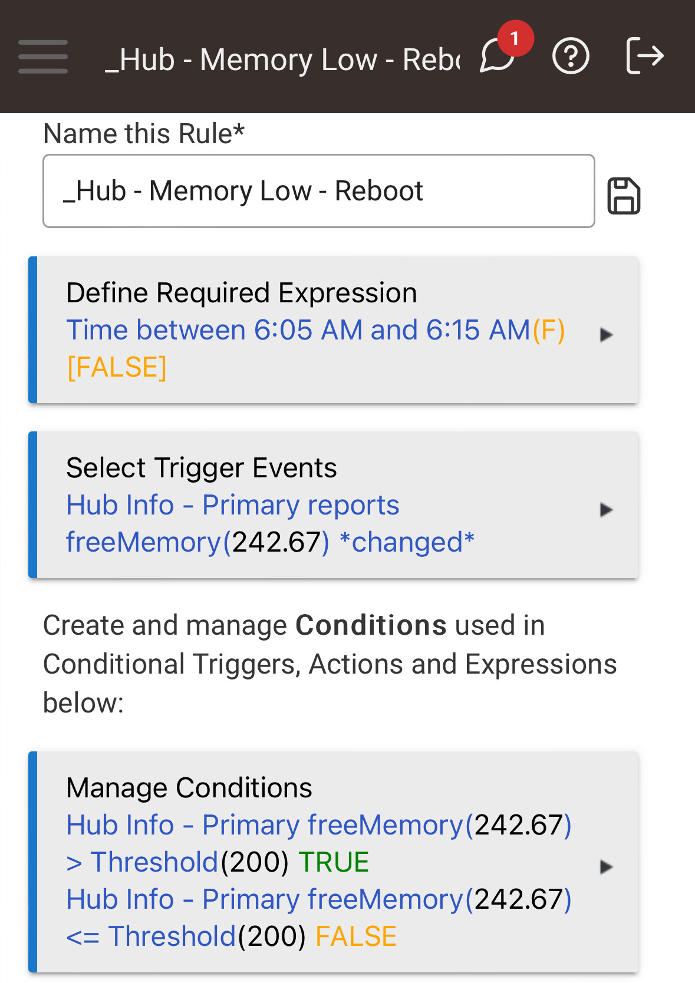Click the red notification badge showing 1

(x=515, y=38)
